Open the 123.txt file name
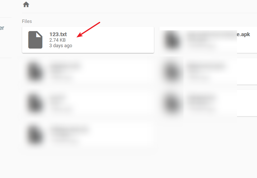This screenshot has height=178, width=257. (x=58, y=35)
